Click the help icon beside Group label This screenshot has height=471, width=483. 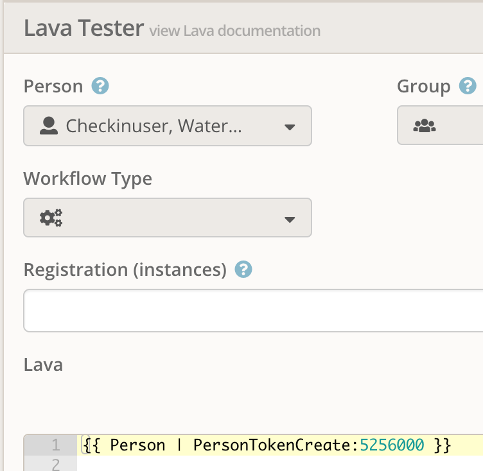click(x=468, y=86)
